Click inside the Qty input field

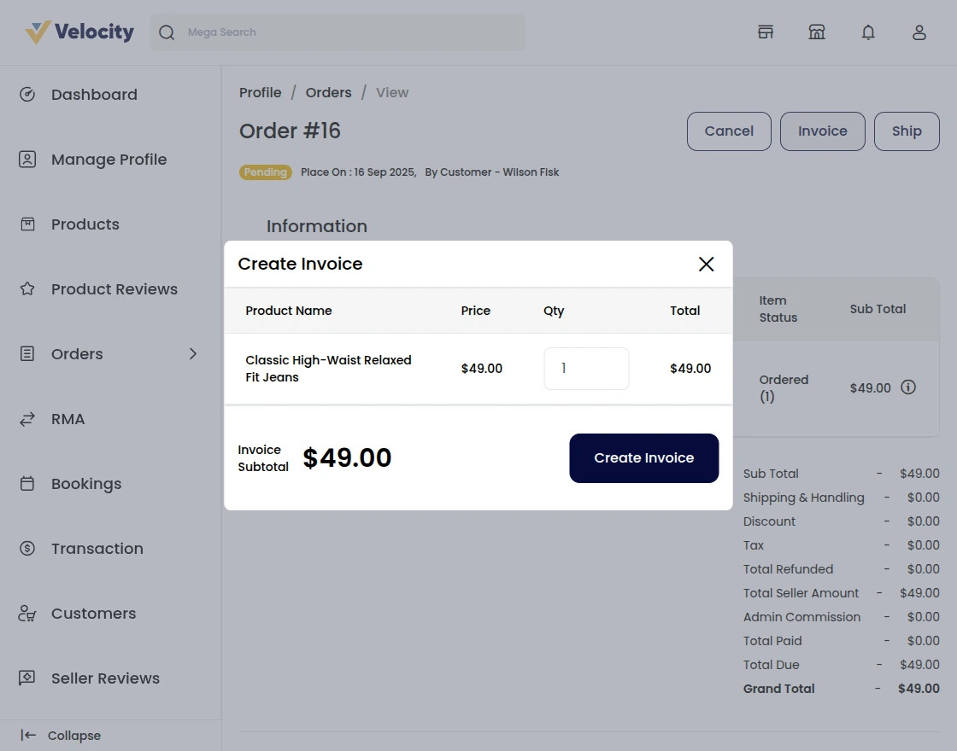[586, 368]
